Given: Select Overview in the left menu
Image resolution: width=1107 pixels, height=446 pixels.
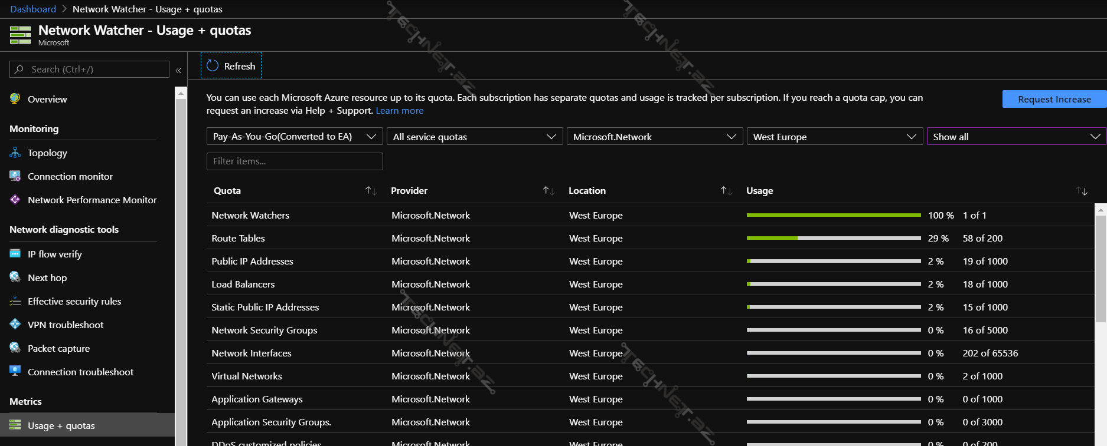Looking at the screenshot, I should tap(47, 99).
